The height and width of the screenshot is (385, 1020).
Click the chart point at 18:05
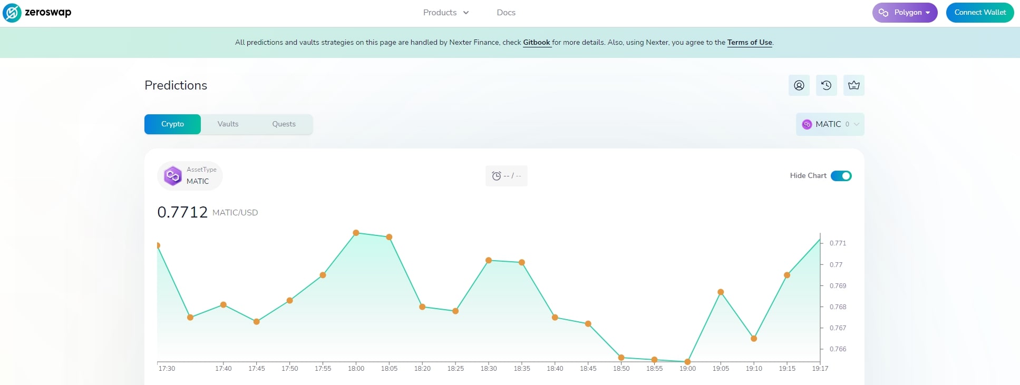tap(389, 237)
